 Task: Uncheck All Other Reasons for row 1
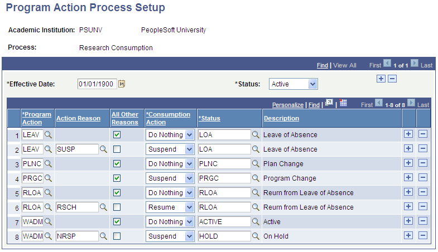point(117,135)
